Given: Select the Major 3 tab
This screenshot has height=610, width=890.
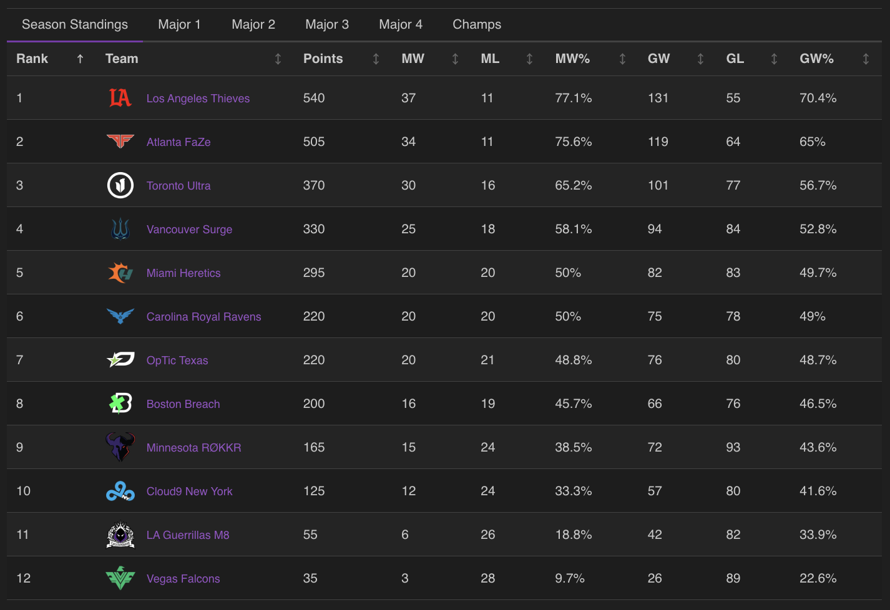Looking at the screenshot, I should point(326,24).
